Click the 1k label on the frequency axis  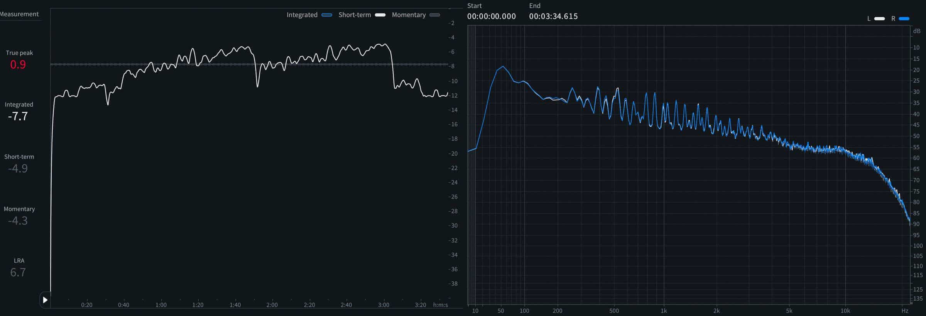point(664,311)
